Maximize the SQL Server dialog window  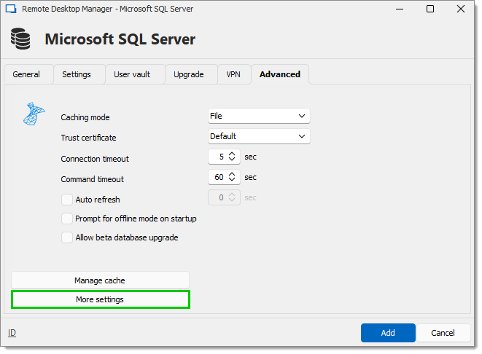coord(430,9)
